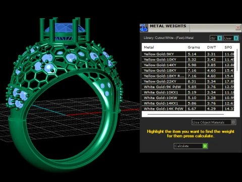The height and width of the screenshot is (182, 242).
Task: Click the SPG column header
Action: 228,48
